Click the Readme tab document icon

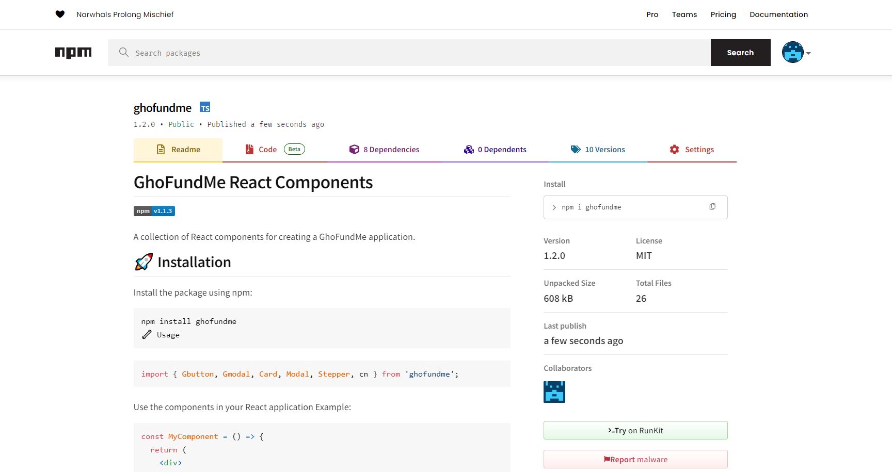[x=161, y=150]
